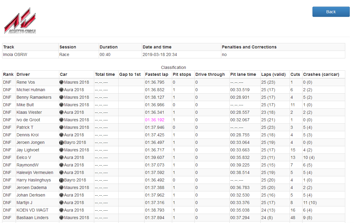This screenshot has width=354, height=223.
Task: Click the purple fastest lap time 01:36.192
Action: coord(155,120)
